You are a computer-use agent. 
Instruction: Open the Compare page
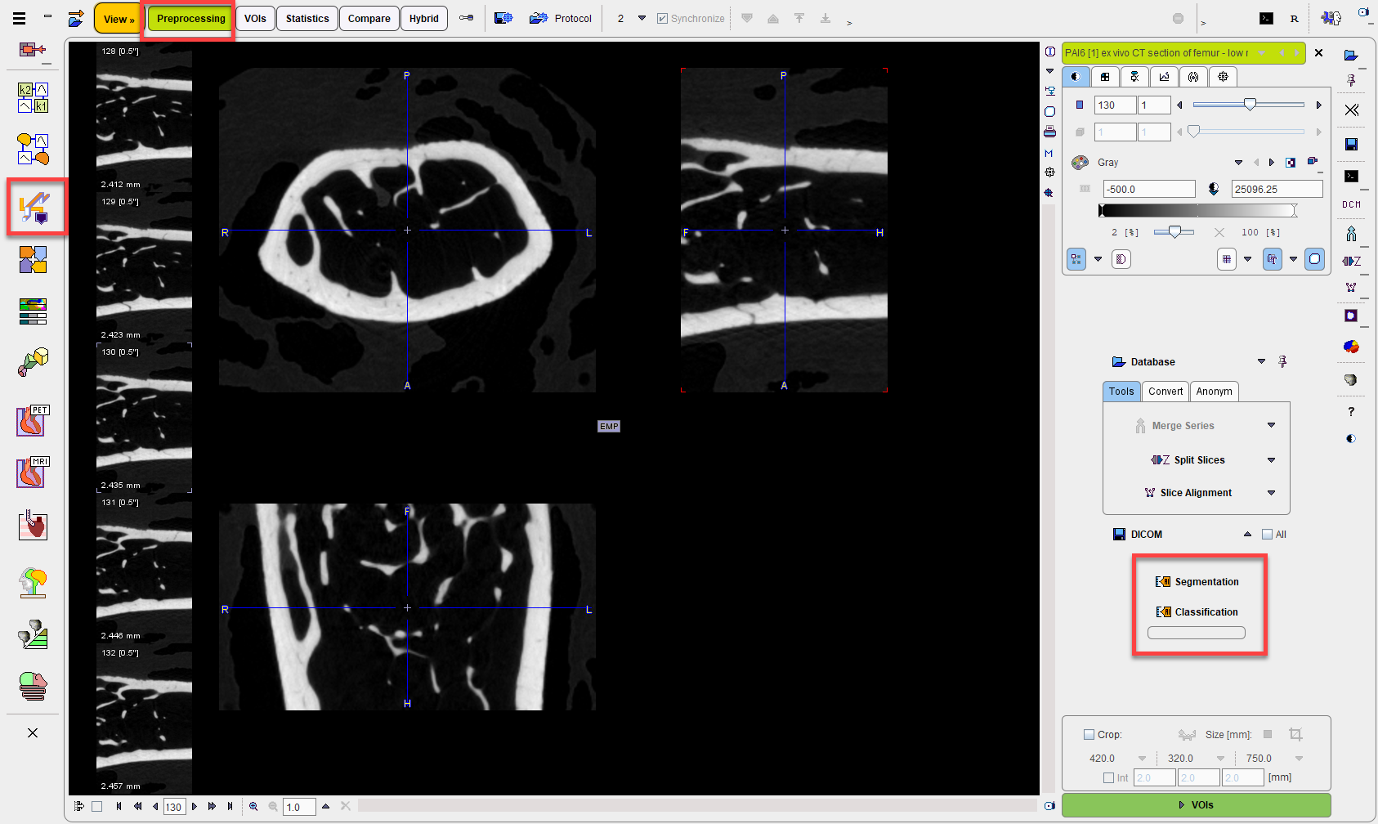[x=369, y=19]
